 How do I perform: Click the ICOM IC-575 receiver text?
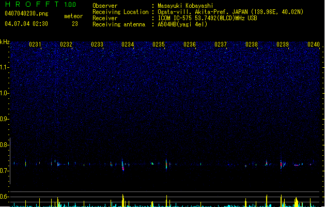pyautogui.click(x=207, y=18)
